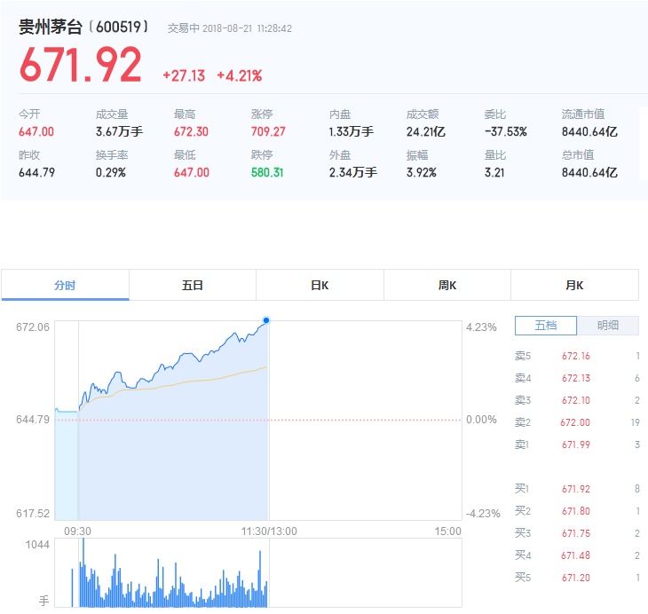
Task: Switch to the 明细 trade details toggle
Action: click(x=608, y=326)
